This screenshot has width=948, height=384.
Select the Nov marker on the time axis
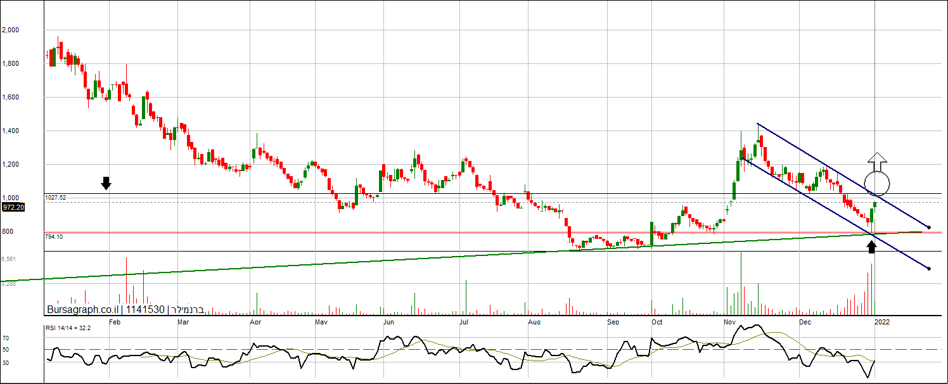(x=729, y=322)
